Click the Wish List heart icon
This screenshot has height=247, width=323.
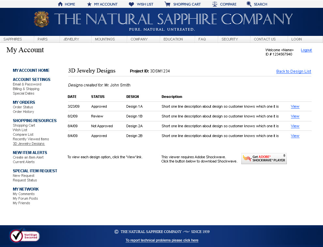(x=131, y=4)
